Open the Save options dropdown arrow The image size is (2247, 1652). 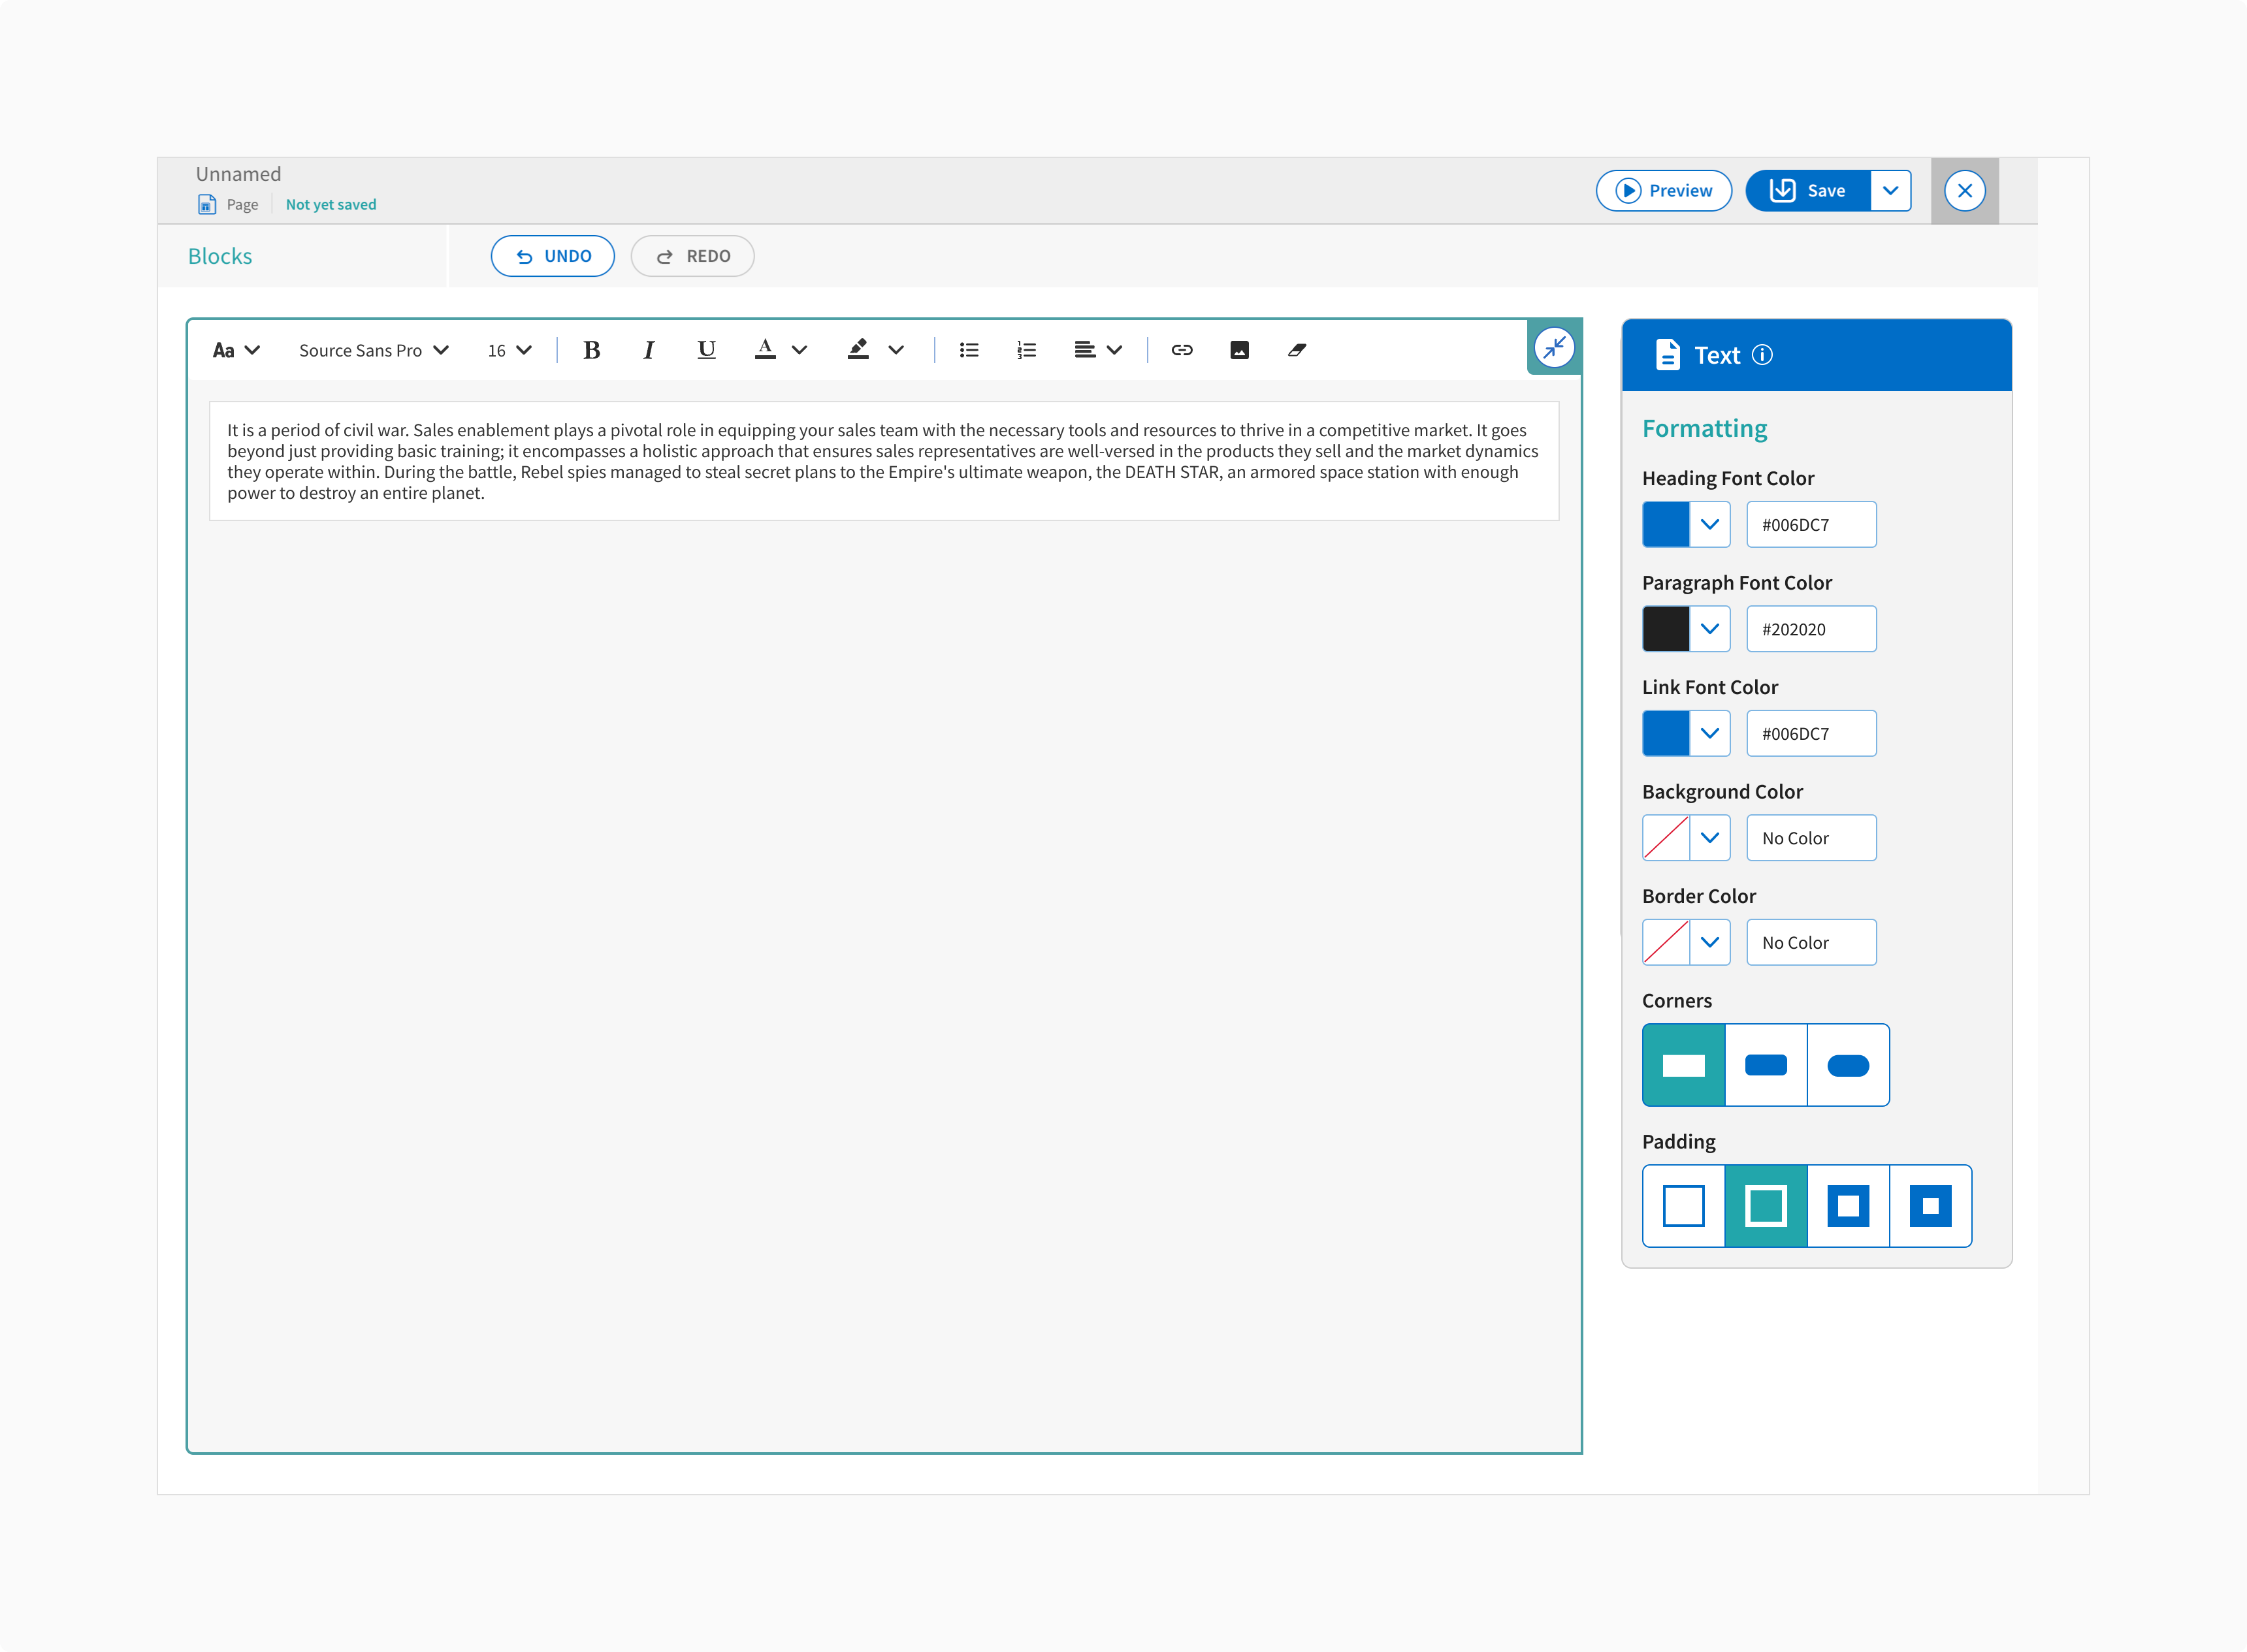(x=1890, y=191)
